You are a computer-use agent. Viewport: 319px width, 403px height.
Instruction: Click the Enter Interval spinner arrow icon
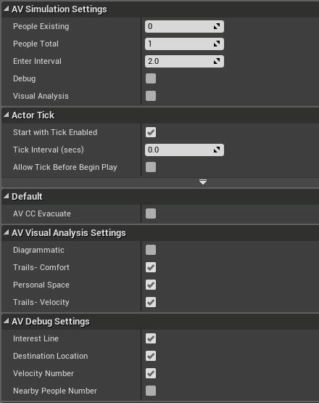click(x=217, y=61)
